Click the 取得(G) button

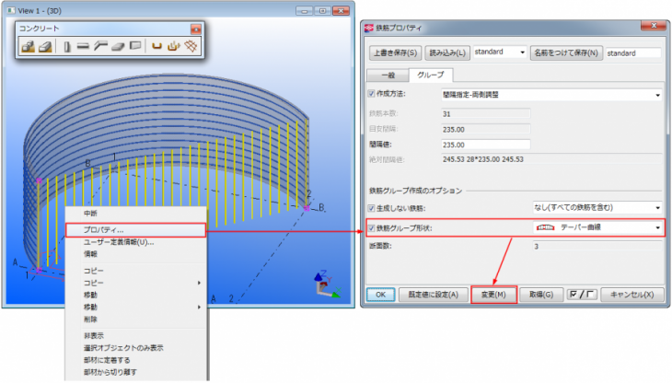541,295
